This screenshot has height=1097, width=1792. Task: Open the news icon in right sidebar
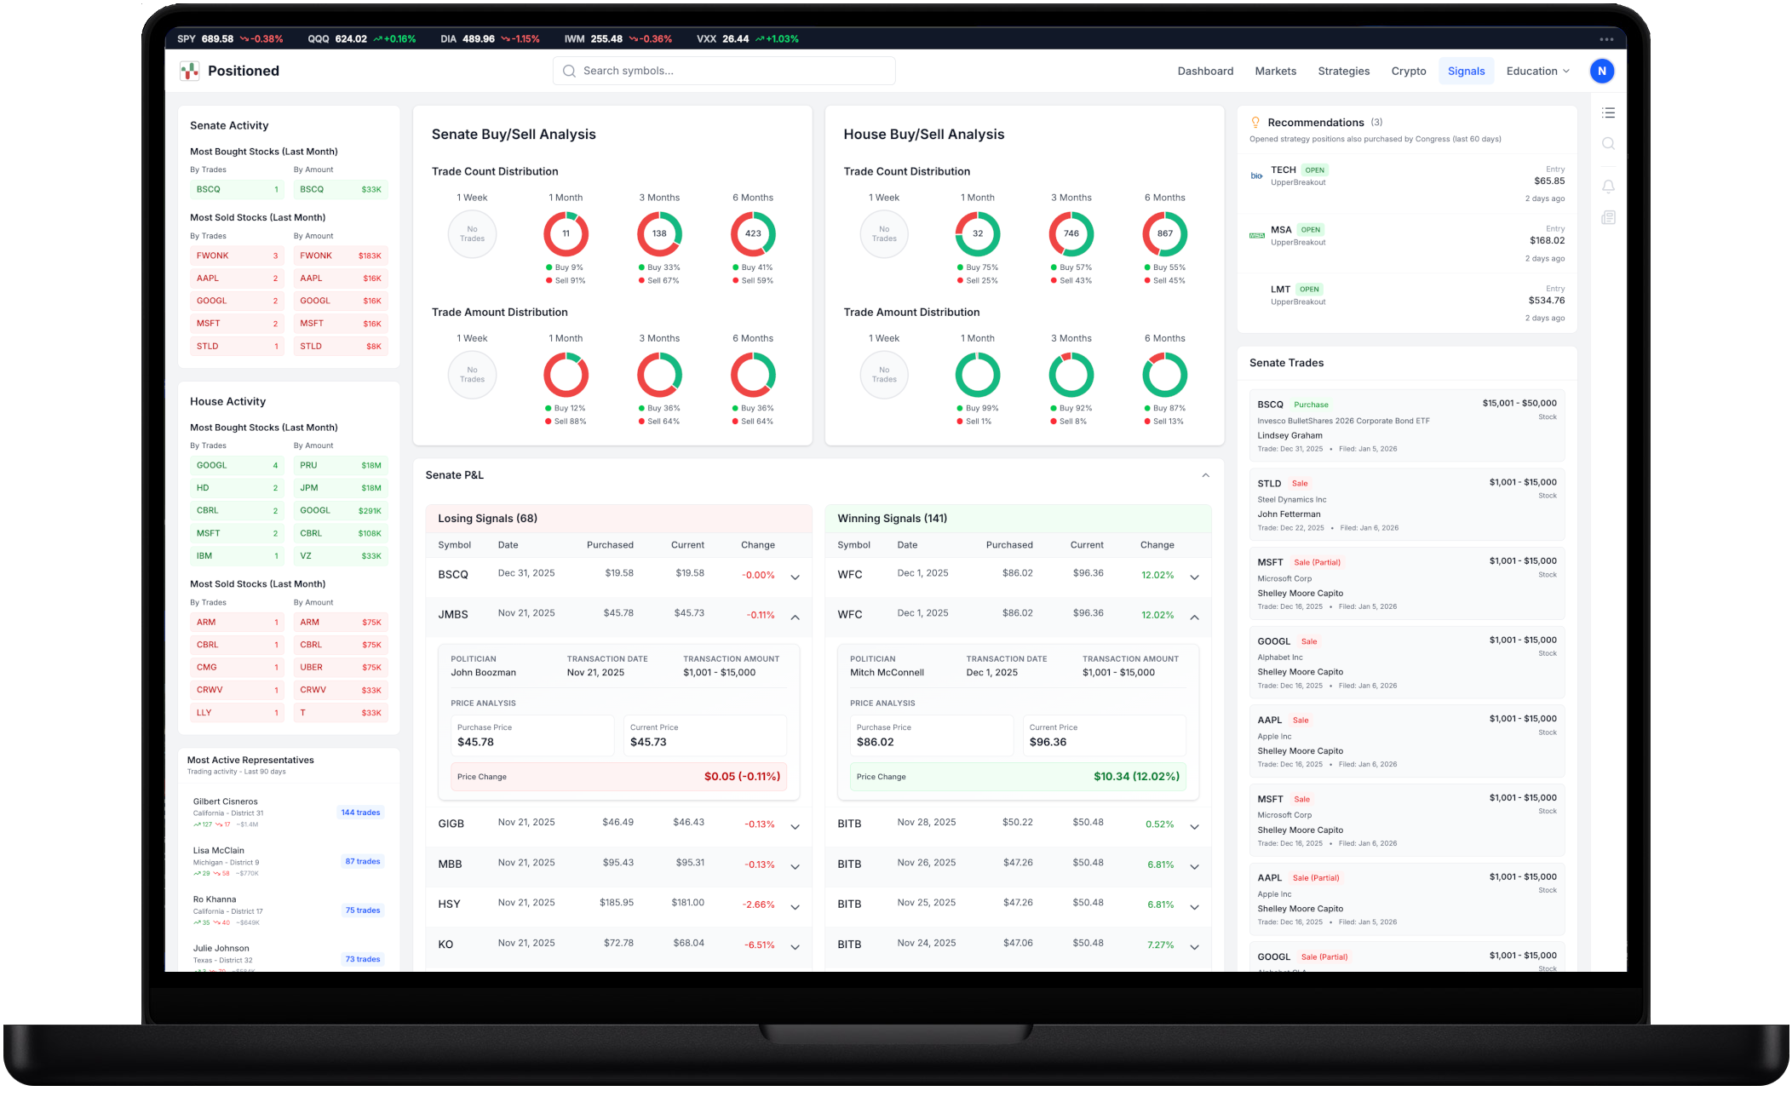tap(1608, 218)
